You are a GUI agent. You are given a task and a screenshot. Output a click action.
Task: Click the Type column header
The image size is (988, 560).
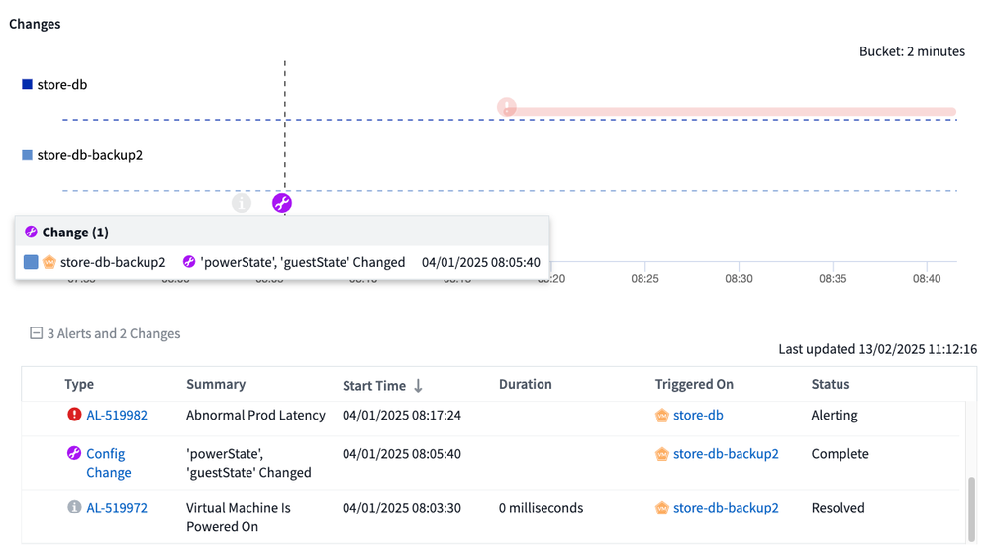(79, 384)
